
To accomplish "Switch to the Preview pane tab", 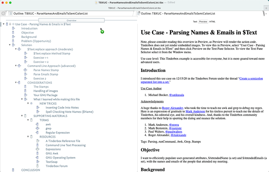I will coord(203,21).
